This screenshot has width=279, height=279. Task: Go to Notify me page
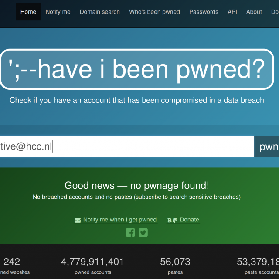click(x=58, y=12)
